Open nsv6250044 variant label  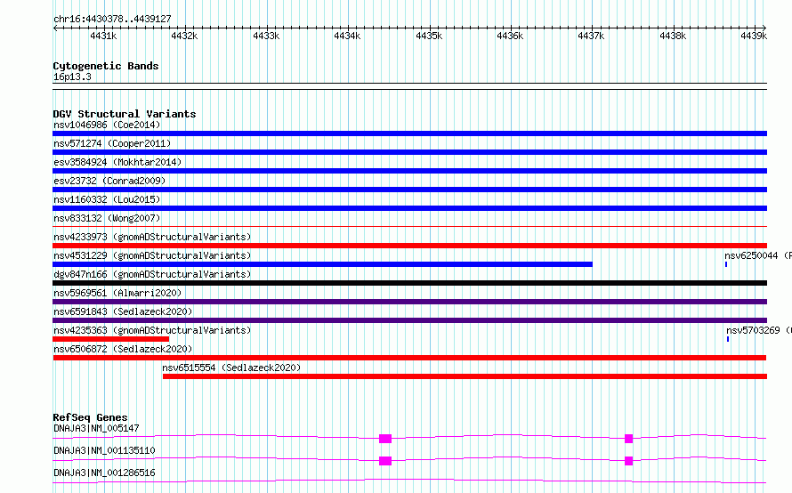tap(757, 255)
